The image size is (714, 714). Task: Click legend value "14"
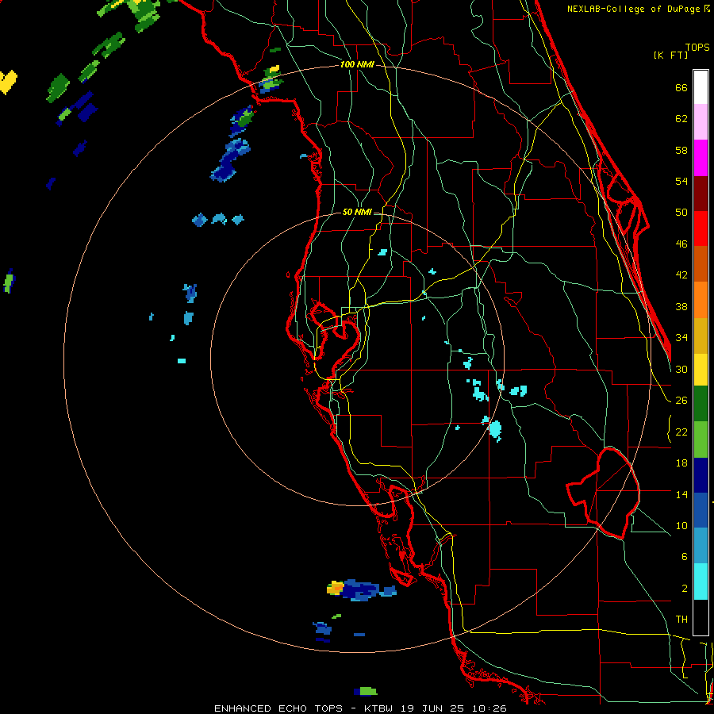[681, 494]
